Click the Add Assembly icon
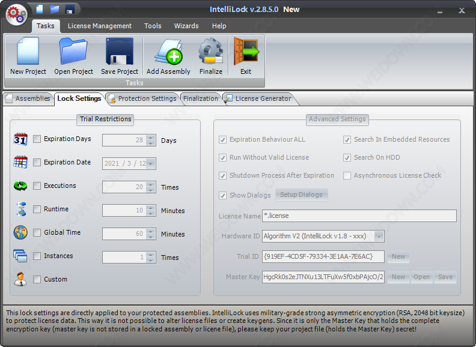 (168, 52)
